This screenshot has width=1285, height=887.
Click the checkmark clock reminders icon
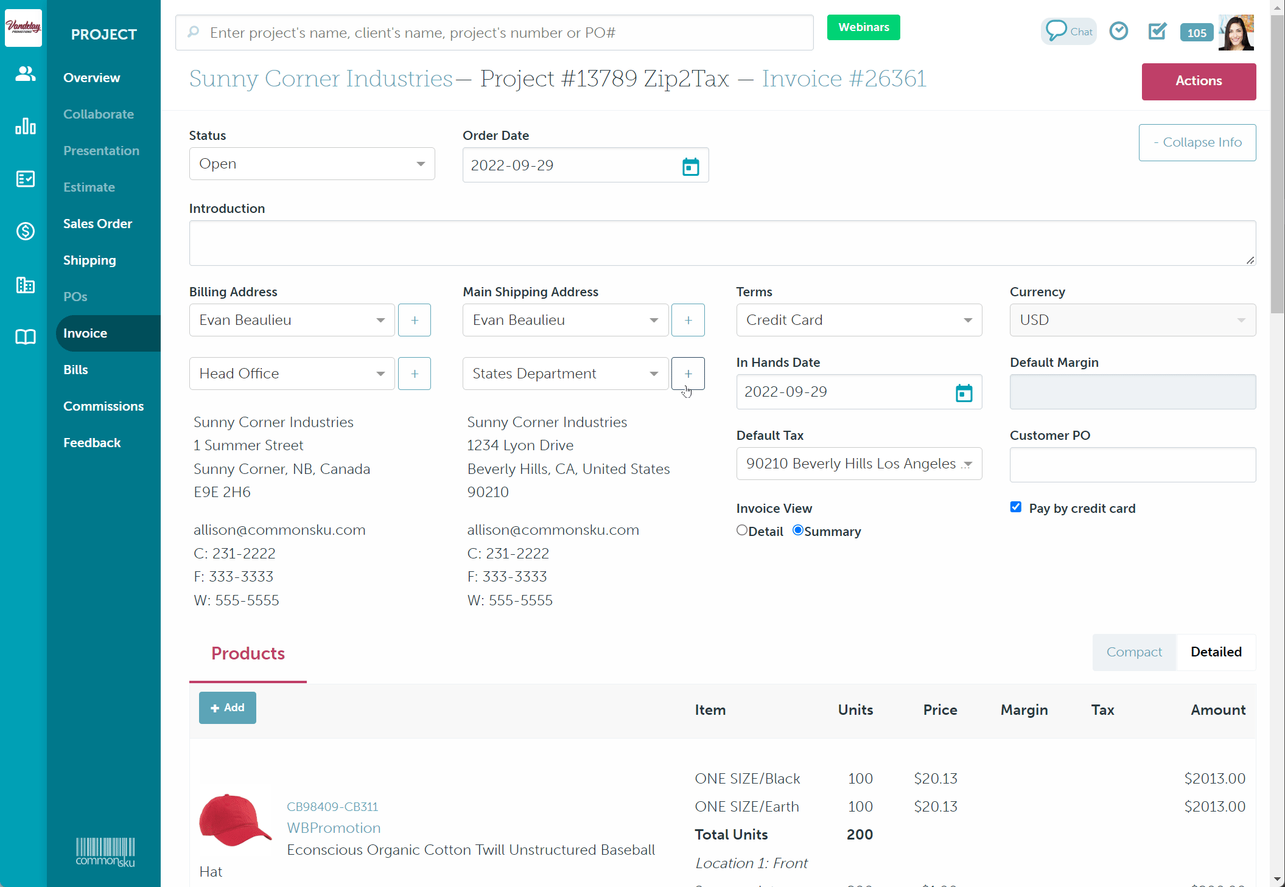1118,31
